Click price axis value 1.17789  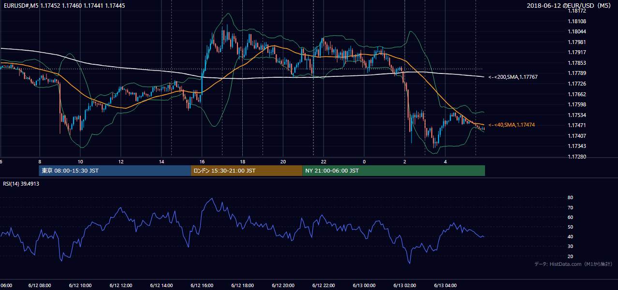point(577,73)
